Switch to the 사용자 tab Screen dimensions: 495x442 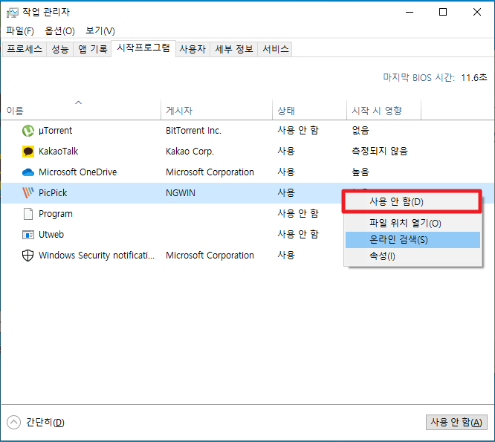192,49
